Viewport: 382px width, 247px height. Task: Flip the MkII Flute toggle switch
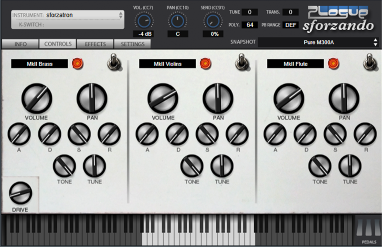369,61
